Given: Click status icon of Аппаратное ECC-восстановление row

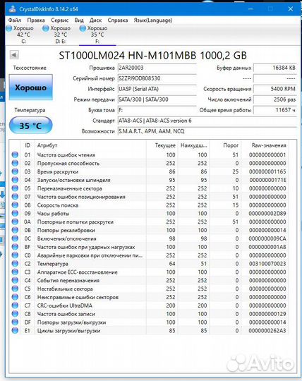Looking at the screenshot, I should coord(15,272).
